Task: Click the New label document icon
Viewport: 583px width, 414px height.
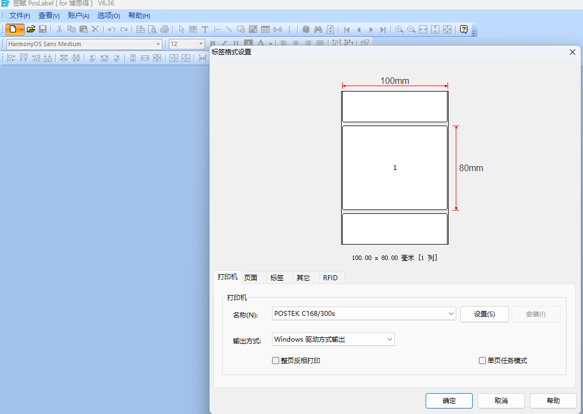Action: [13, 30]
